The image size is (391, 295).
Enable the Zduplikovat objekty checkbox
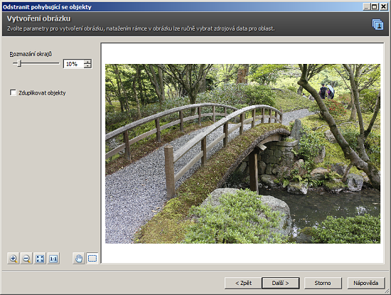(13, 92)
